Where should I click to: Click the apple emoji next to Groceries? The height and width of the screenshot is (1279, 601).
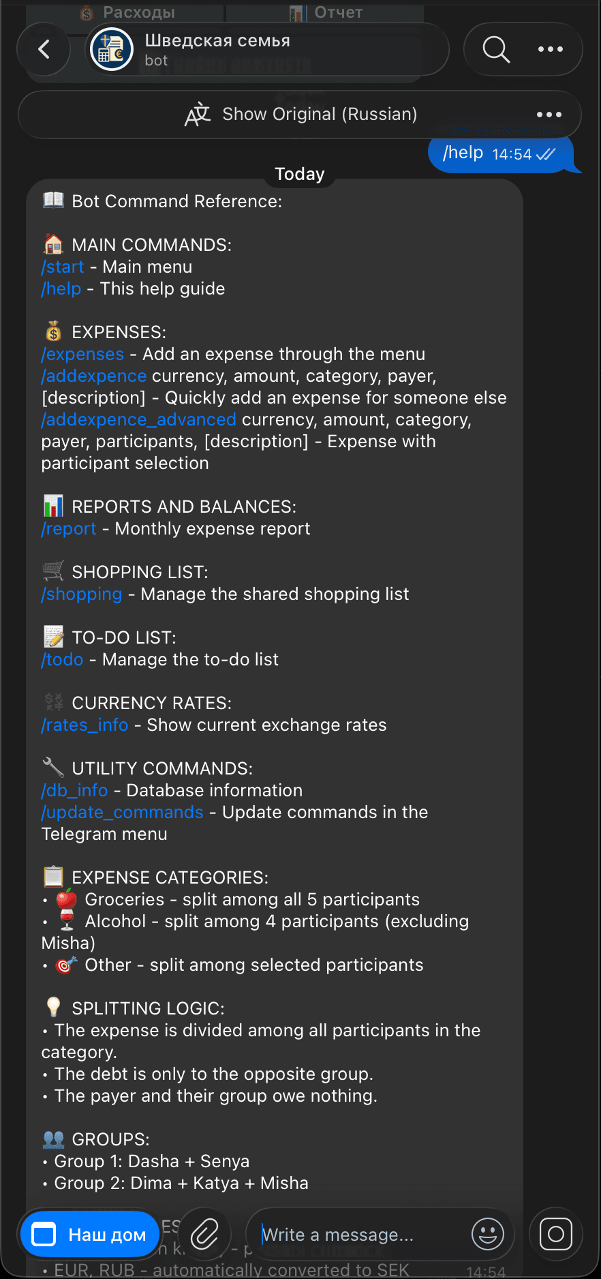coord(66,899)
